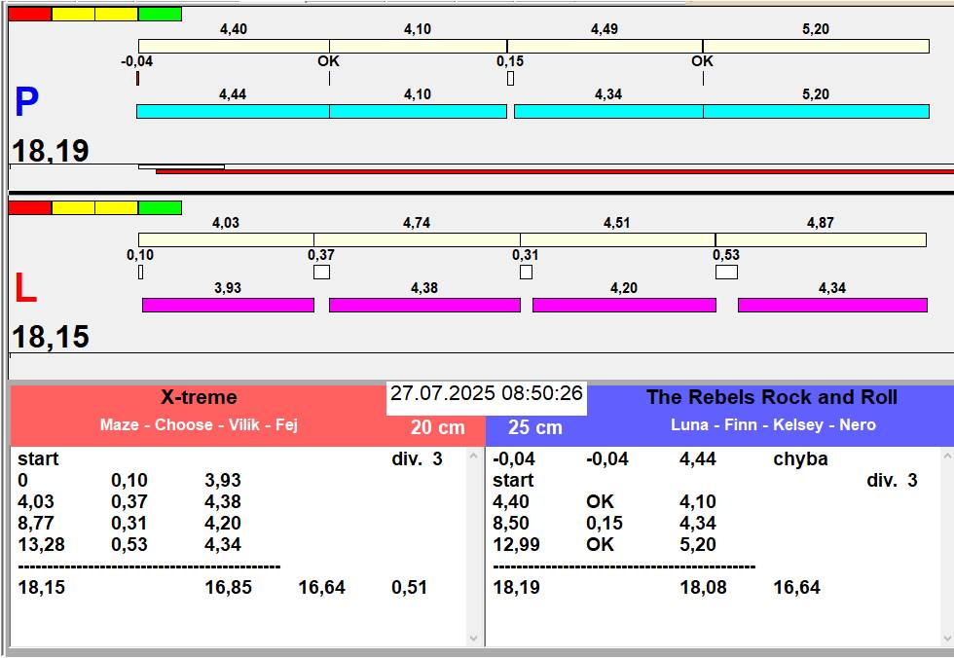Select The Rebels Rock and Roll header
The width and height of the screenshot is (954, 658).
click(772, 397)
